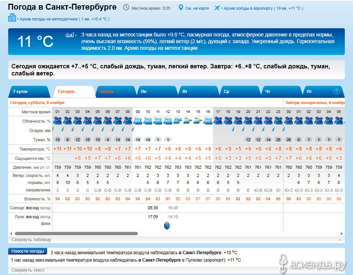The image size is (353, 275).
Task: Click the clock icon beside Местное время
Action: pos(126,8)
